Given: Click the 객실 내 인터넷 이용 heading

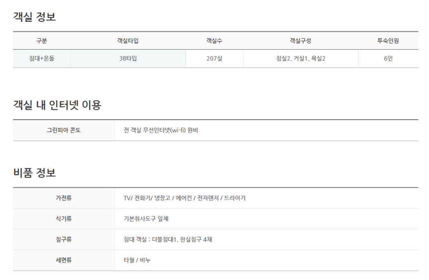Looking at the screenshot, I should 57,105.
